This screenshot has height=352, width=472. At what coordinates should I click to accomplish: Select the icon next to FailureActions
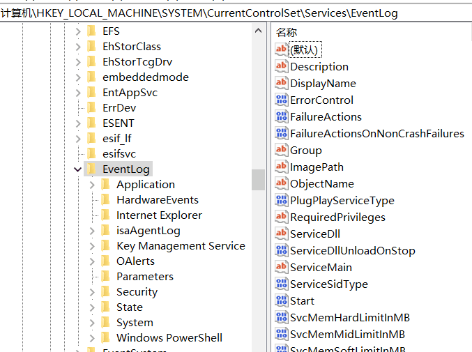[281, 116]
